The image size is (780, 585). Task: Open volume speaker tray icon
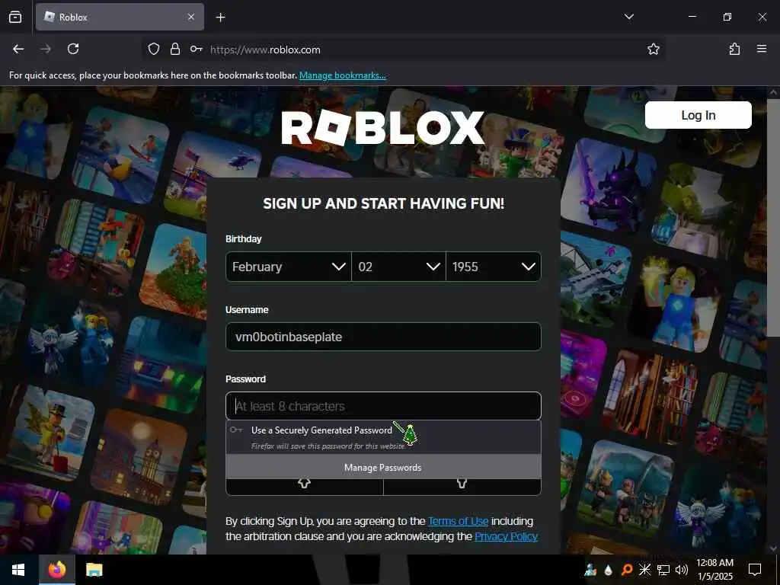682,570
